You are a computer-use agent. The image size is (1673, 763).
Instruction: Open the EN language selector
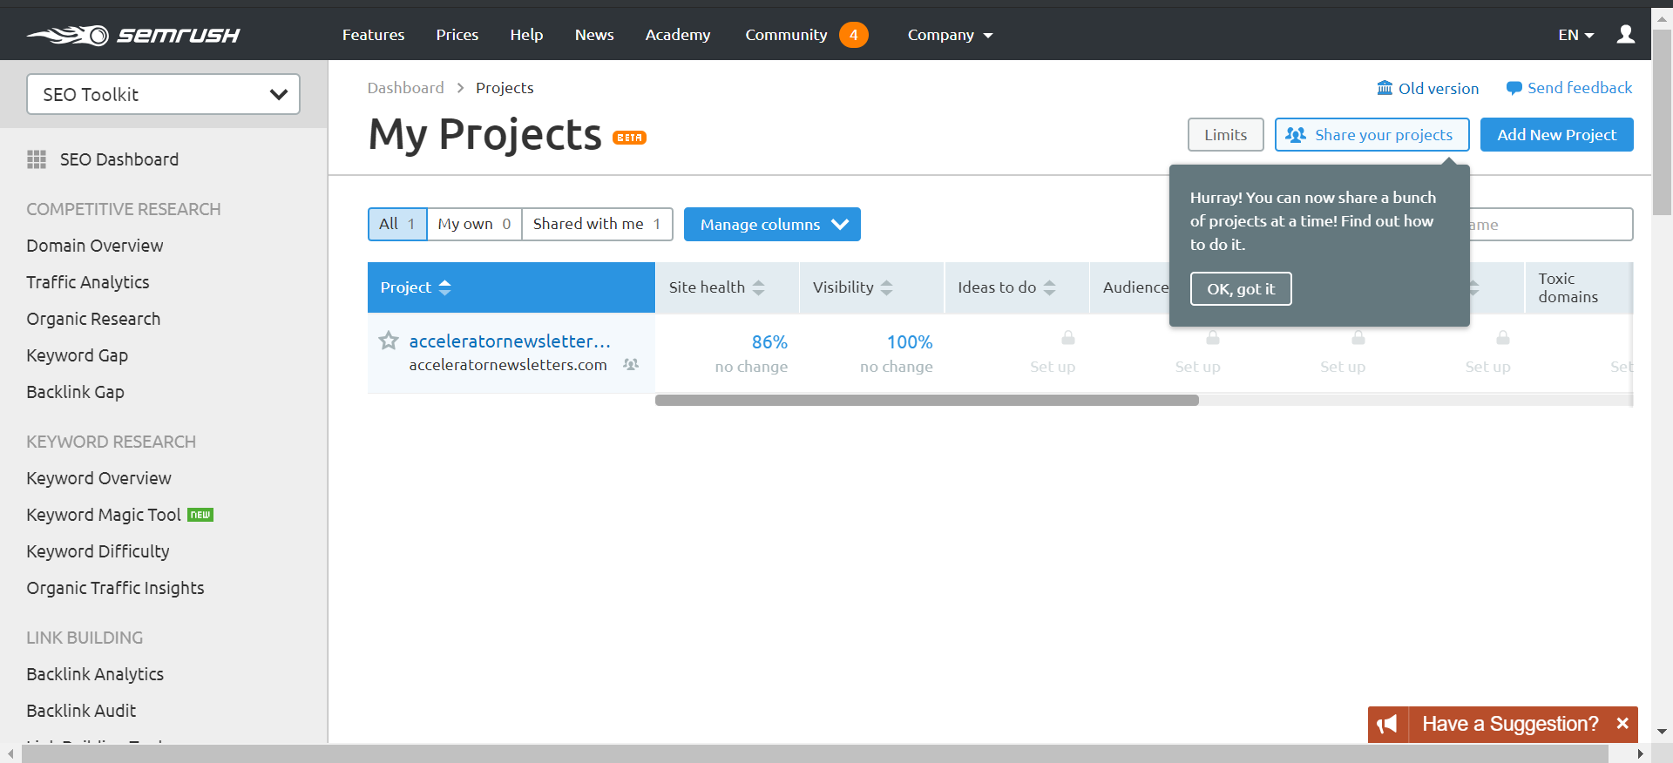1575,35
